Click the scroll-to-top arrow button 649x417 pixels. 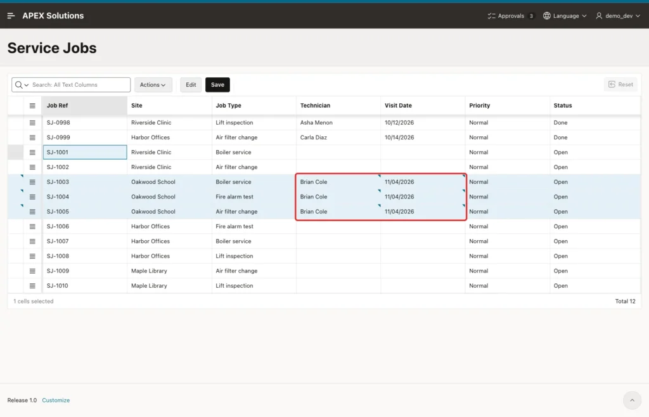[x=632, y=400]
